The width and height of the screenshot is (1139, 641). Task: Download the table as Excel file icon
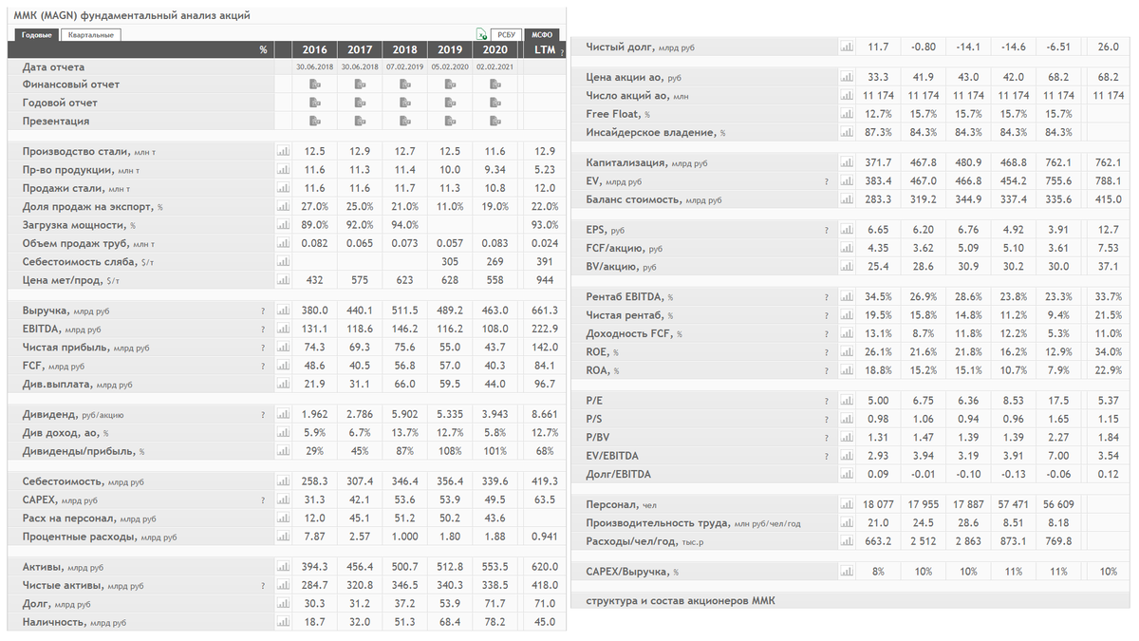coord(481,33)
